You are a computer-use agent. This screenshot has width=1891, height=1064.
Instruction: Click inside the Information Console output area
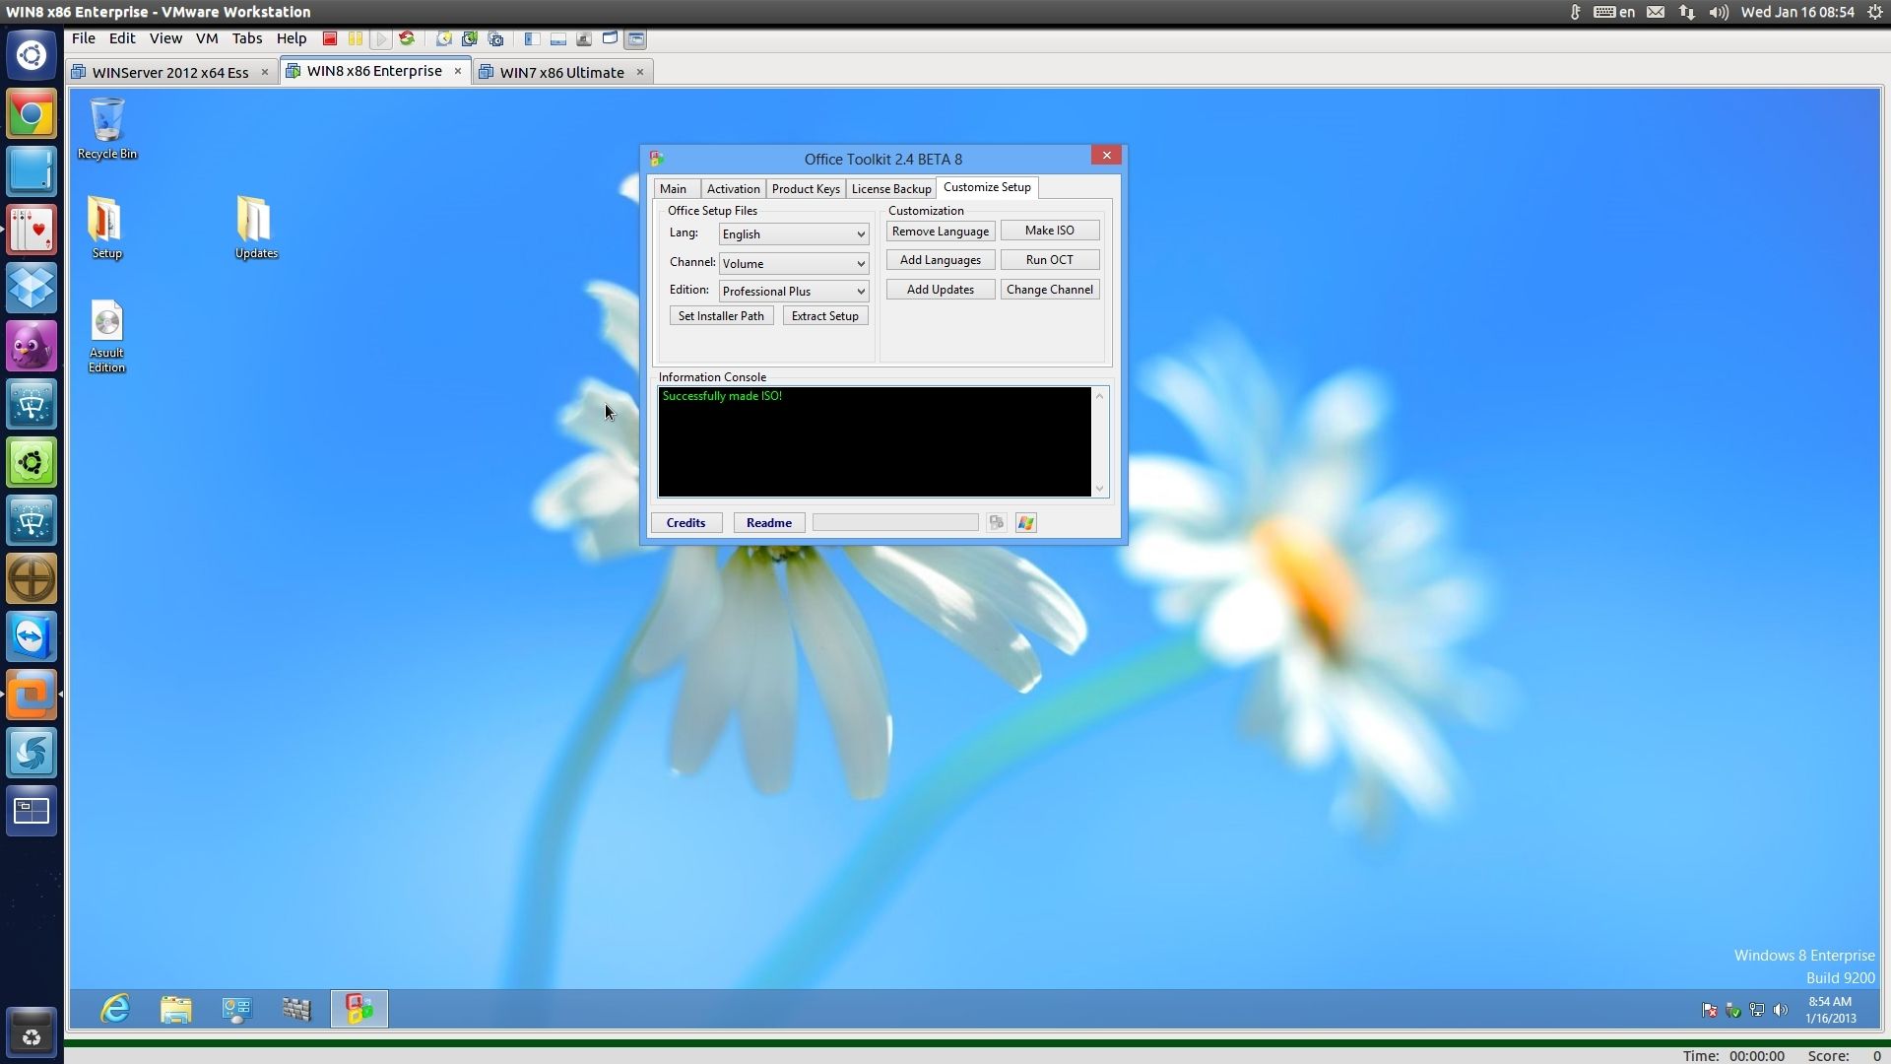pyautogui.click(x=875, y=441)
